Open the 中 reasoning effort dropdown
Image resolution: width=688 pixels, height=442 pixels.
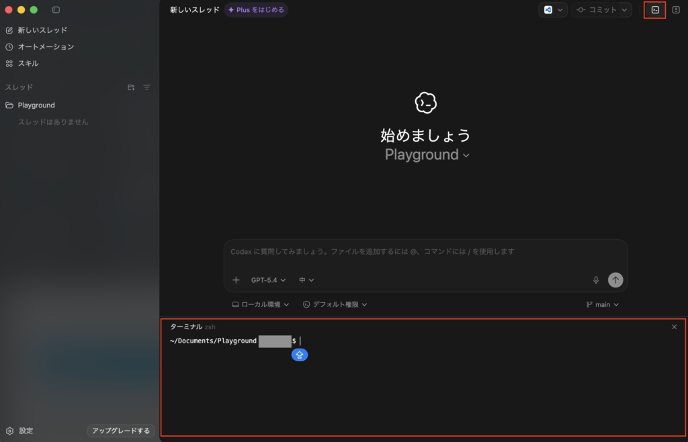(x=306, y=280)
